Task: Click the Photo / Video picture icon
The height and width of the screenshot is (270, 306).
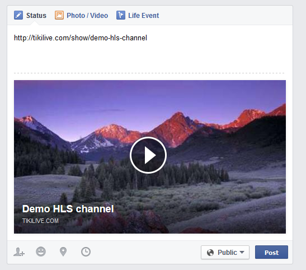Action: (59, 15)
